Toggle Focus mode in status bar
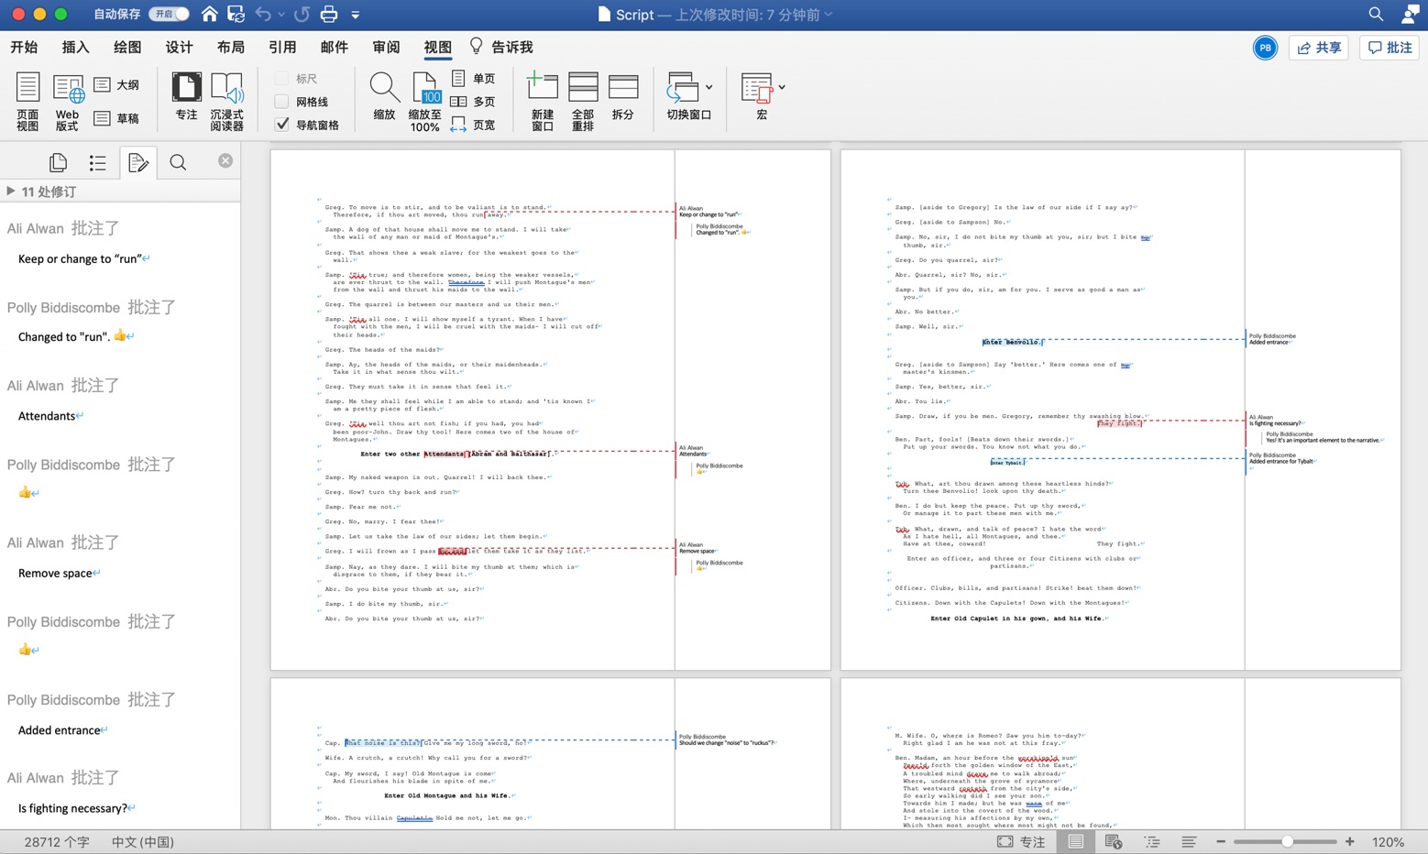The image size is (1428, 854). pos(1021,842)
